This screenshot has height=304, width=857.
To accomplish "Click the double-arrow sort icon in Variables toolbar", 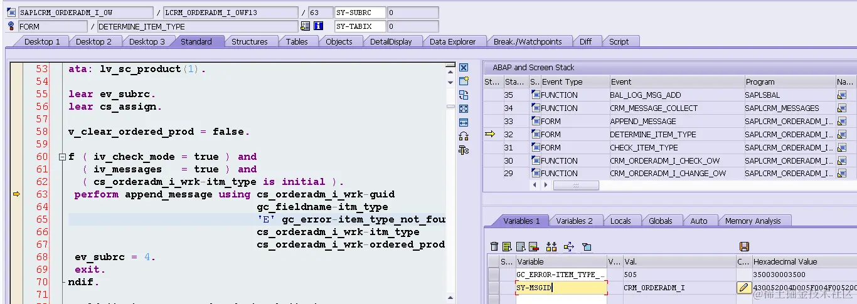I will coord(551,247).
